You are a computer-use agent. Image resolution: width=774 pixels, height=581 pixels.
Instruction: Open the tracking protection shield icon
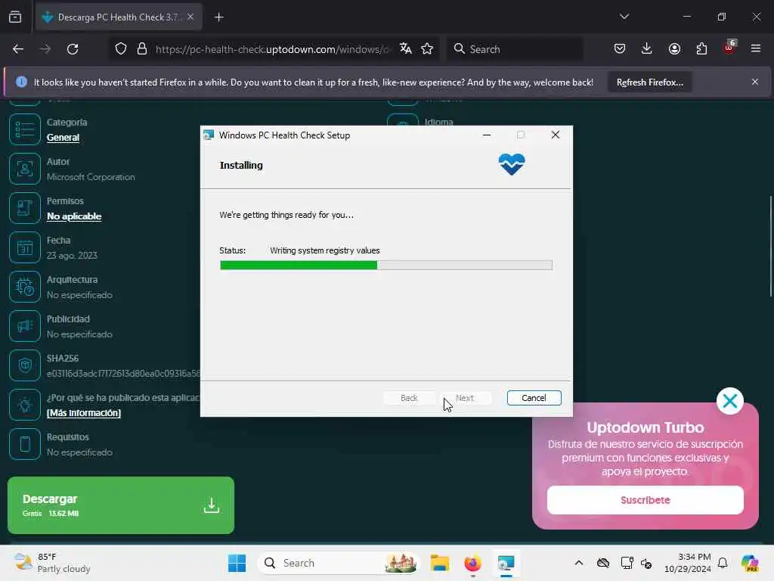click(121, 49)
